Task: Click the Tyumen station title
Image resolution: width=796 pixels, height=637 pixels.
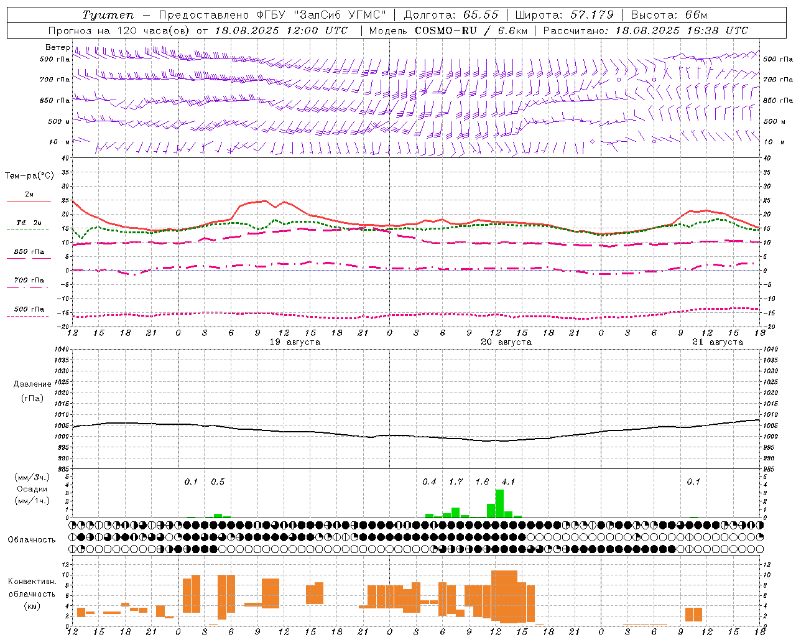Action: (108, 15)
